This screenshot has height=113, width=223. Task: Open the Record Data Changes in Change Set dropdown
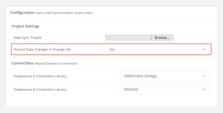click(157, 49)
